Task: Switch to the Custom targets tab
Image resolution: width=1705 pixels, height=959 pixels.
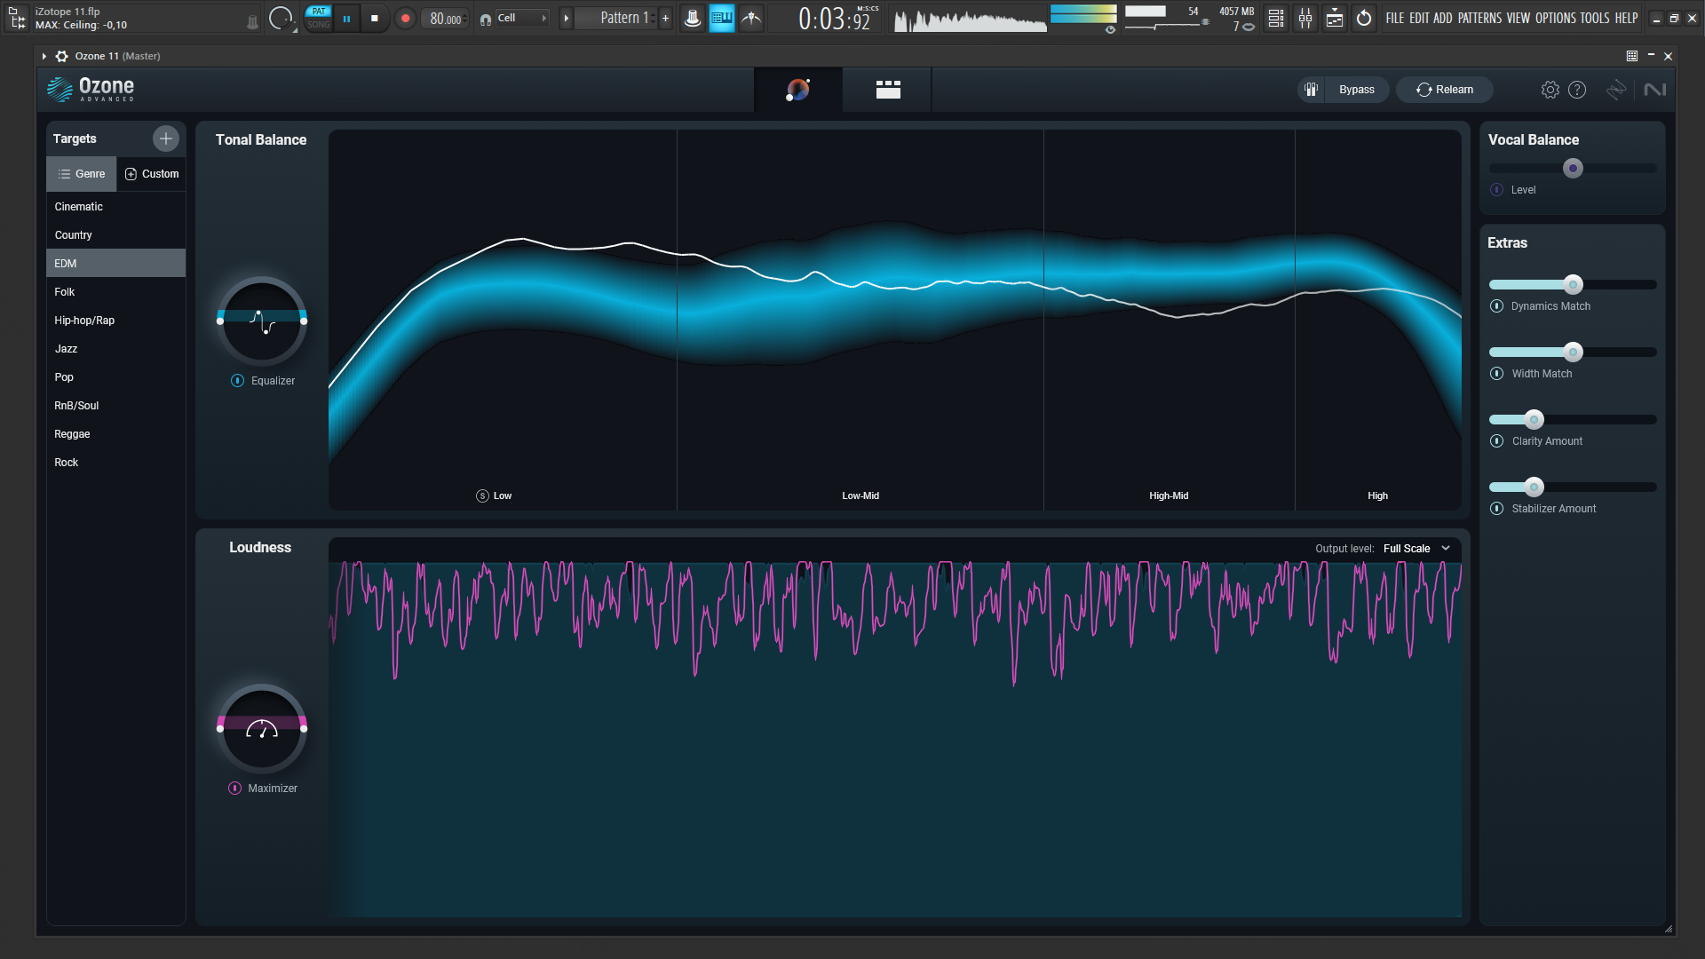Action: click(150, 173)
